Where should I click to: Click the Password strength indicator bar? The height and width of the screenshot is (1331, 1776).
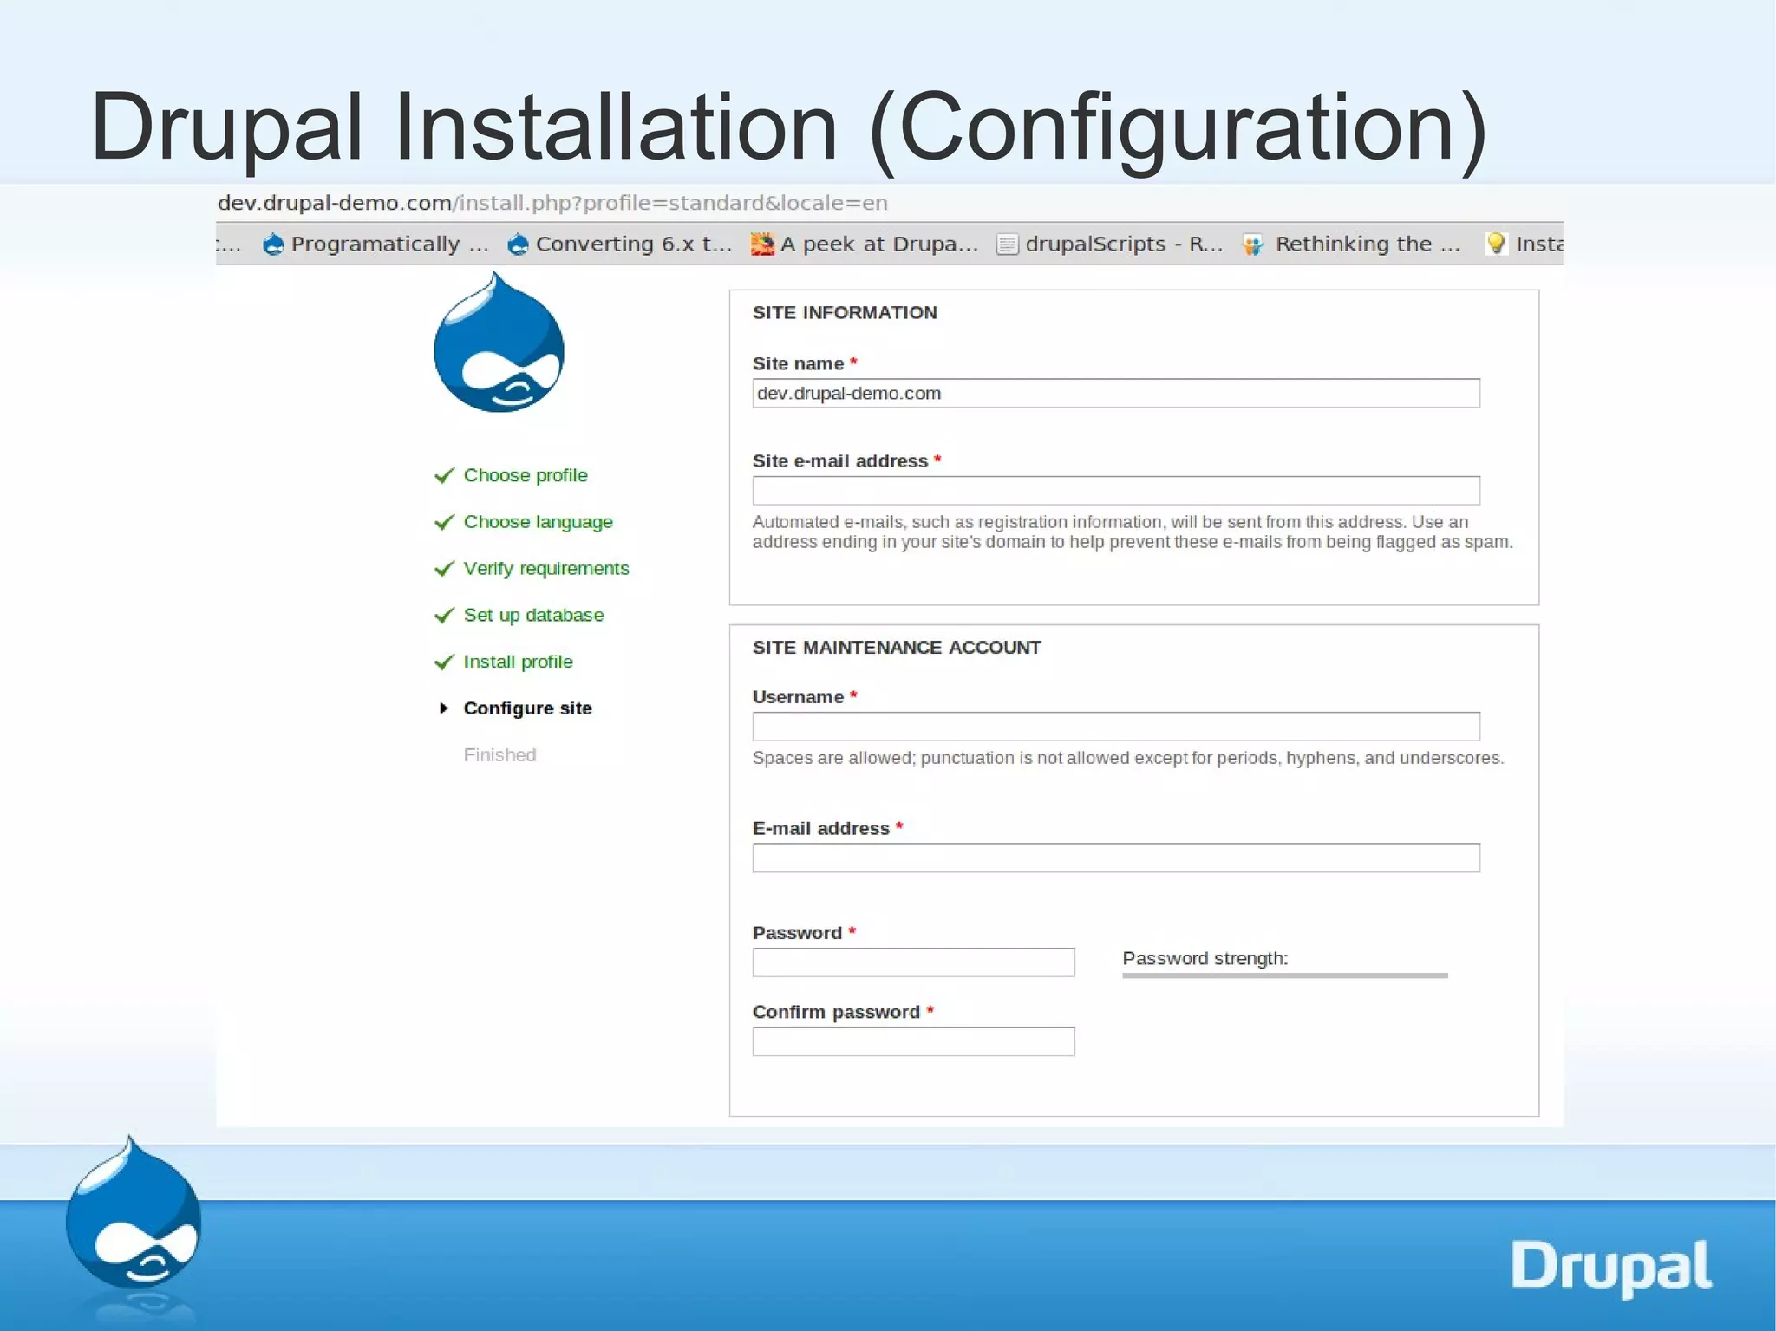point(1285,975)
